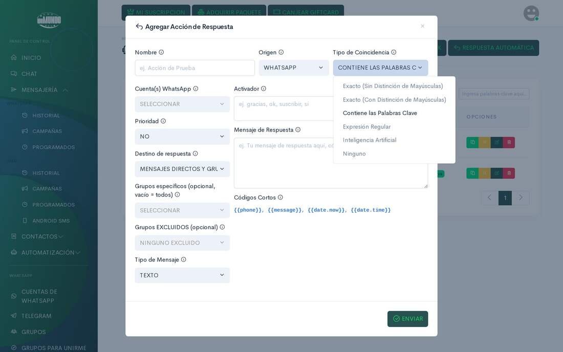The image size is (563, 352).
Task: Click the user avatar icon at top right
Action: 531,13
